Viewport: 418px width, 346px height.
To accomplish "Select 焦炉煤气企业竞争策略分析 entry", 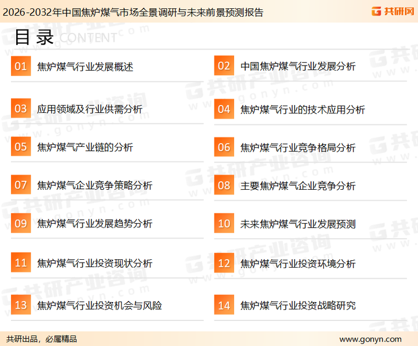I will tap(94, 186).
